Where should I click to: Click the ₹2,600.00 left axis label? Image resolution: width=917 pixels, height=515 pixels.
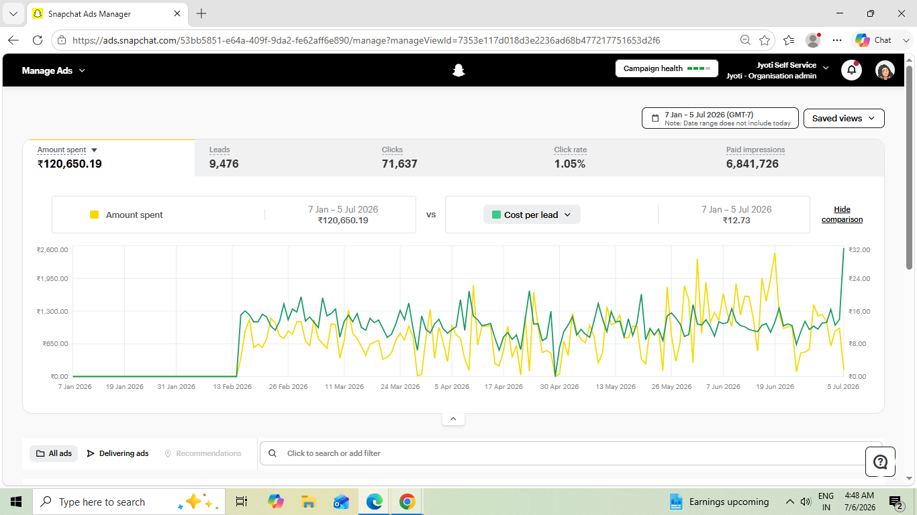click(x=52, y=249)
